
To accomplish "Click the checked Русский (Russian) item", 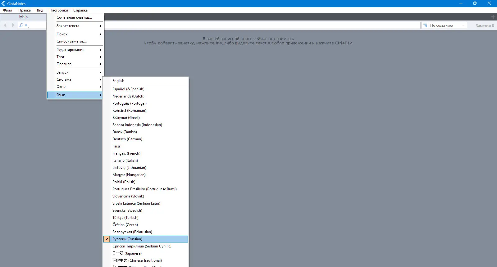I will (145, 239).
